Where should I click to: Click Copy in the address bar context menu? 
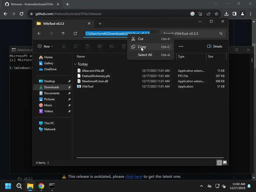tap(150, 47)
